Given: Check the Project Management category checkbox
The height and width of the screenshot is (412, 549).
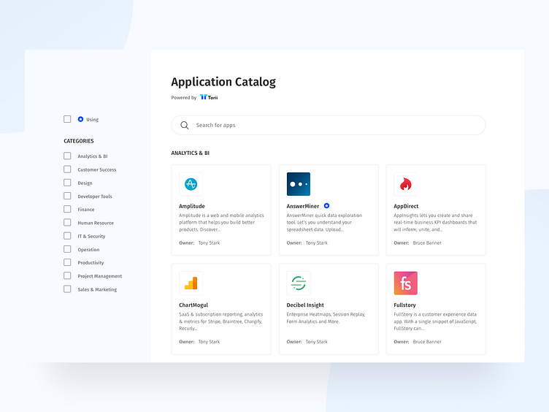Looking at the screenshot, I should (67, 275).
